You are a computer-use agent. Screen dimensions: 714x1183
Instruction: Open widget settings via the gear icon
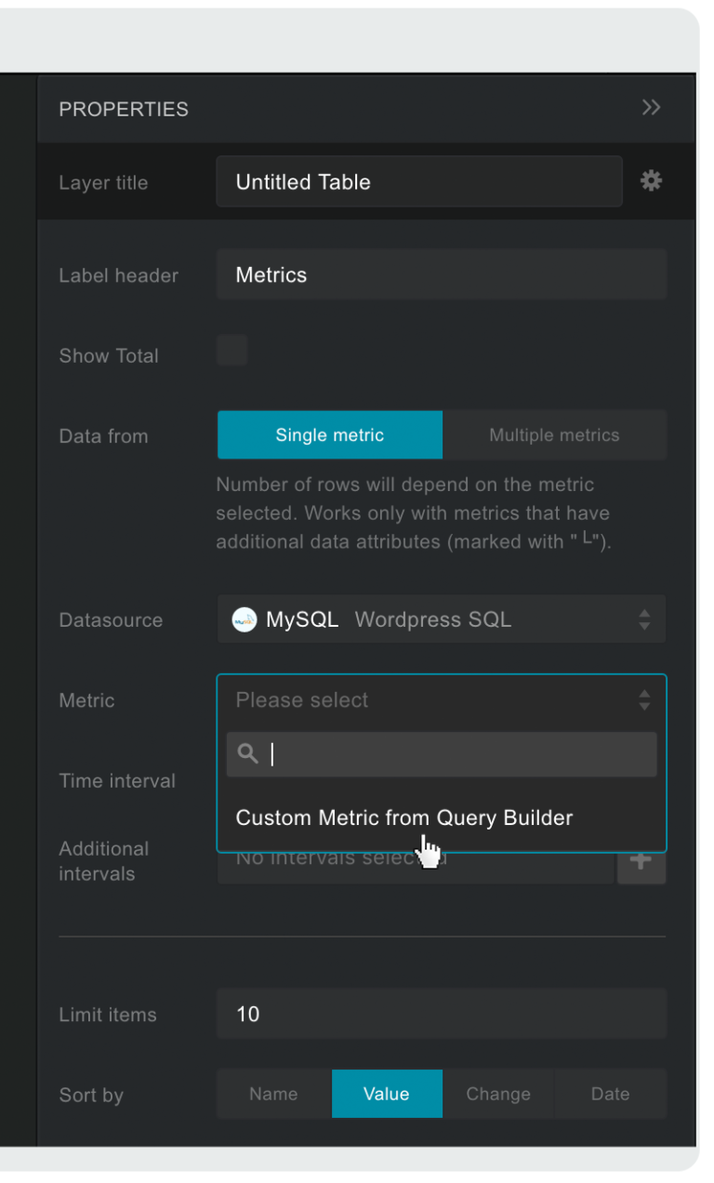651,180
